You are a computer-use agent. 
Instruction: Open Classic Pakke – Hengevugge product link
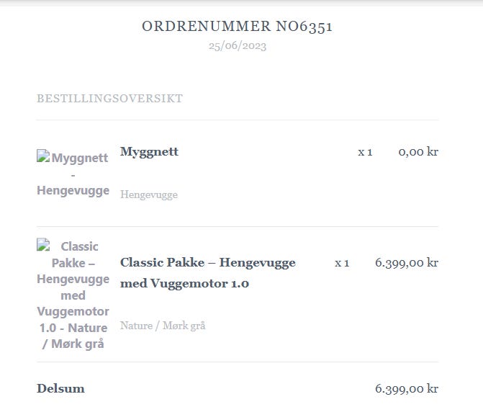click(x=207, y=262)
